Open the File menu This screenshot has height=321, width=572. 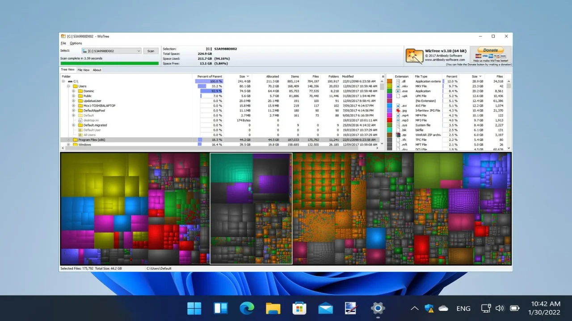point(63,43)
